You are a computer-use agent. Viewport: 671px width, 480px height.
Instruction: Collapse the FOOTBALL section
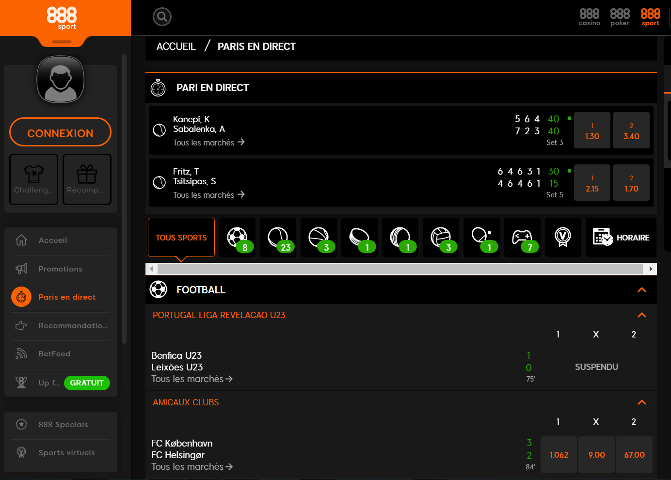coord(642,290)
